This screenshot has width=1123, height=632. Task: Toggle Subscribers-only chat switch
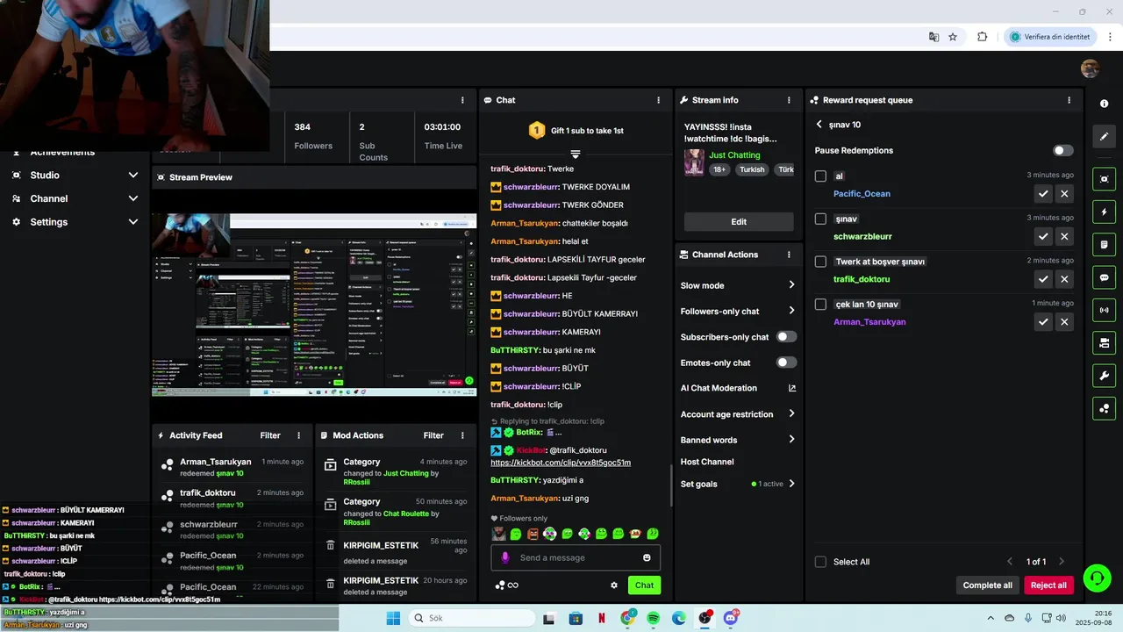(x=787, y=337)
